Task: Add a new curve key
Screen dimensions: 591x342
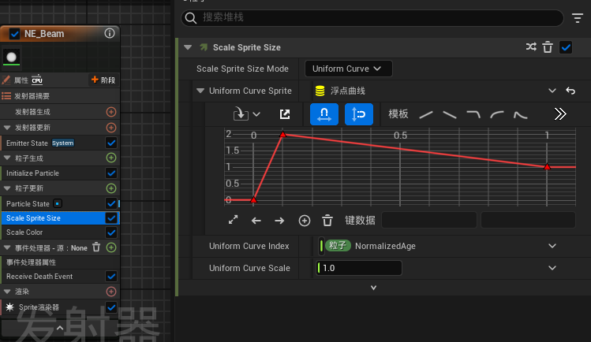Action: click(304, 221)
